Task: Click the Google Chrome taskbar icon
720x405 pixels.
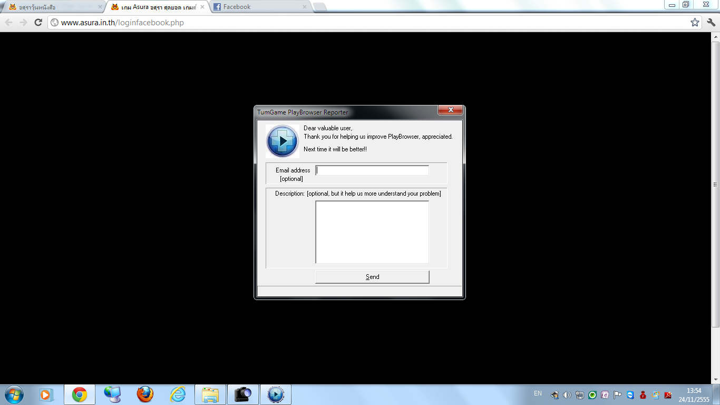Action: 80,394
